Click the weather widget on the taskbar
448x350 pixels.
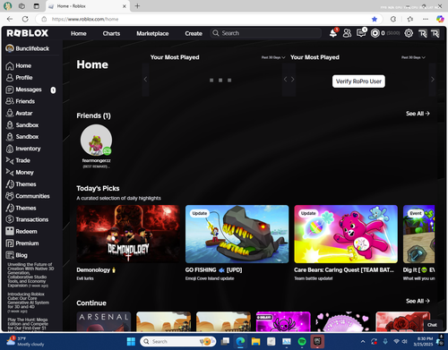coord(25,341)
